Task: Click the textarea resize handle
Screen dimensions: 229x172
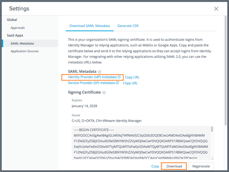Action: point(212,158)
